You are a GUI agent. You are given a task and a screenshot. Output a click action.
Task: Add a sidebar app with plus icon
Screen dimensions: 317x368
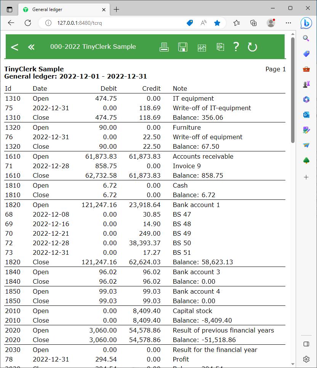coord(306,177)
